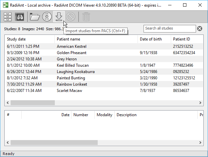The width and height of the screenshot is (208, 157).
Task: Click the trash delete study icon
Action: pos(86,17)
